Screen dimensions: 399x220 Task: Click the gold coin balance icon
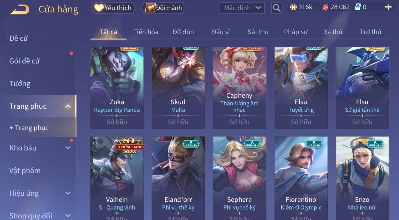point(293,7)
